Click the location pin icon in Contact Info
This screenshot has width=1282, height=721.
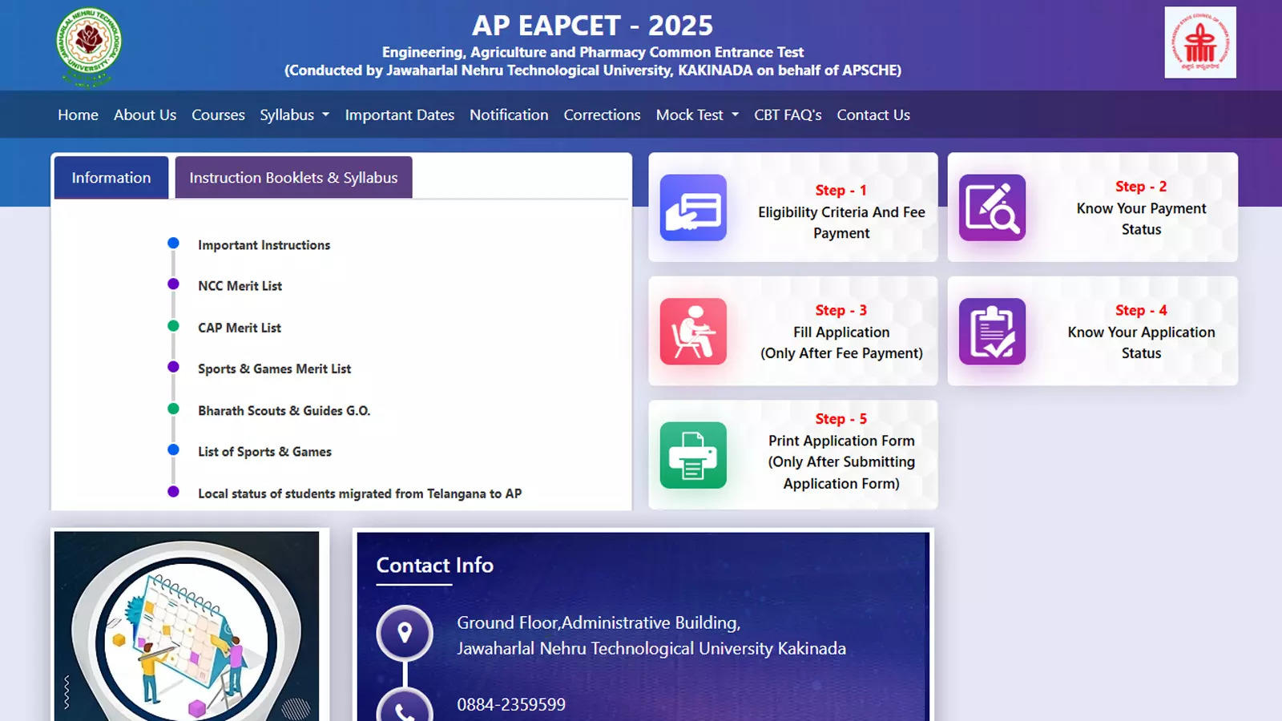click(405, 634)
